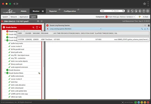Select the library cache pin entry
151x104 pixels.
point(17,64)
